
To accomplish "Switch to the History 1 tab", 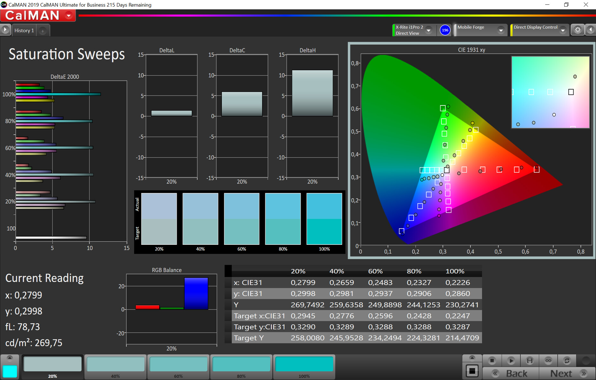I will 24,31.
